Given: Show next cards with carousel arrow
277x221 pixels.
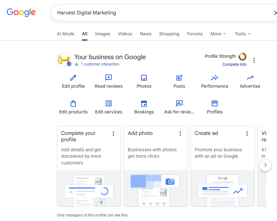Looking at the screenshot, I should (265, 165).
